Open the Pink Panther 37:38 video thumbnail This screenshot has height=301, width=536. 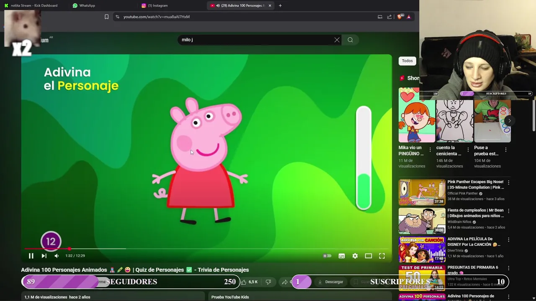[422, 192]
